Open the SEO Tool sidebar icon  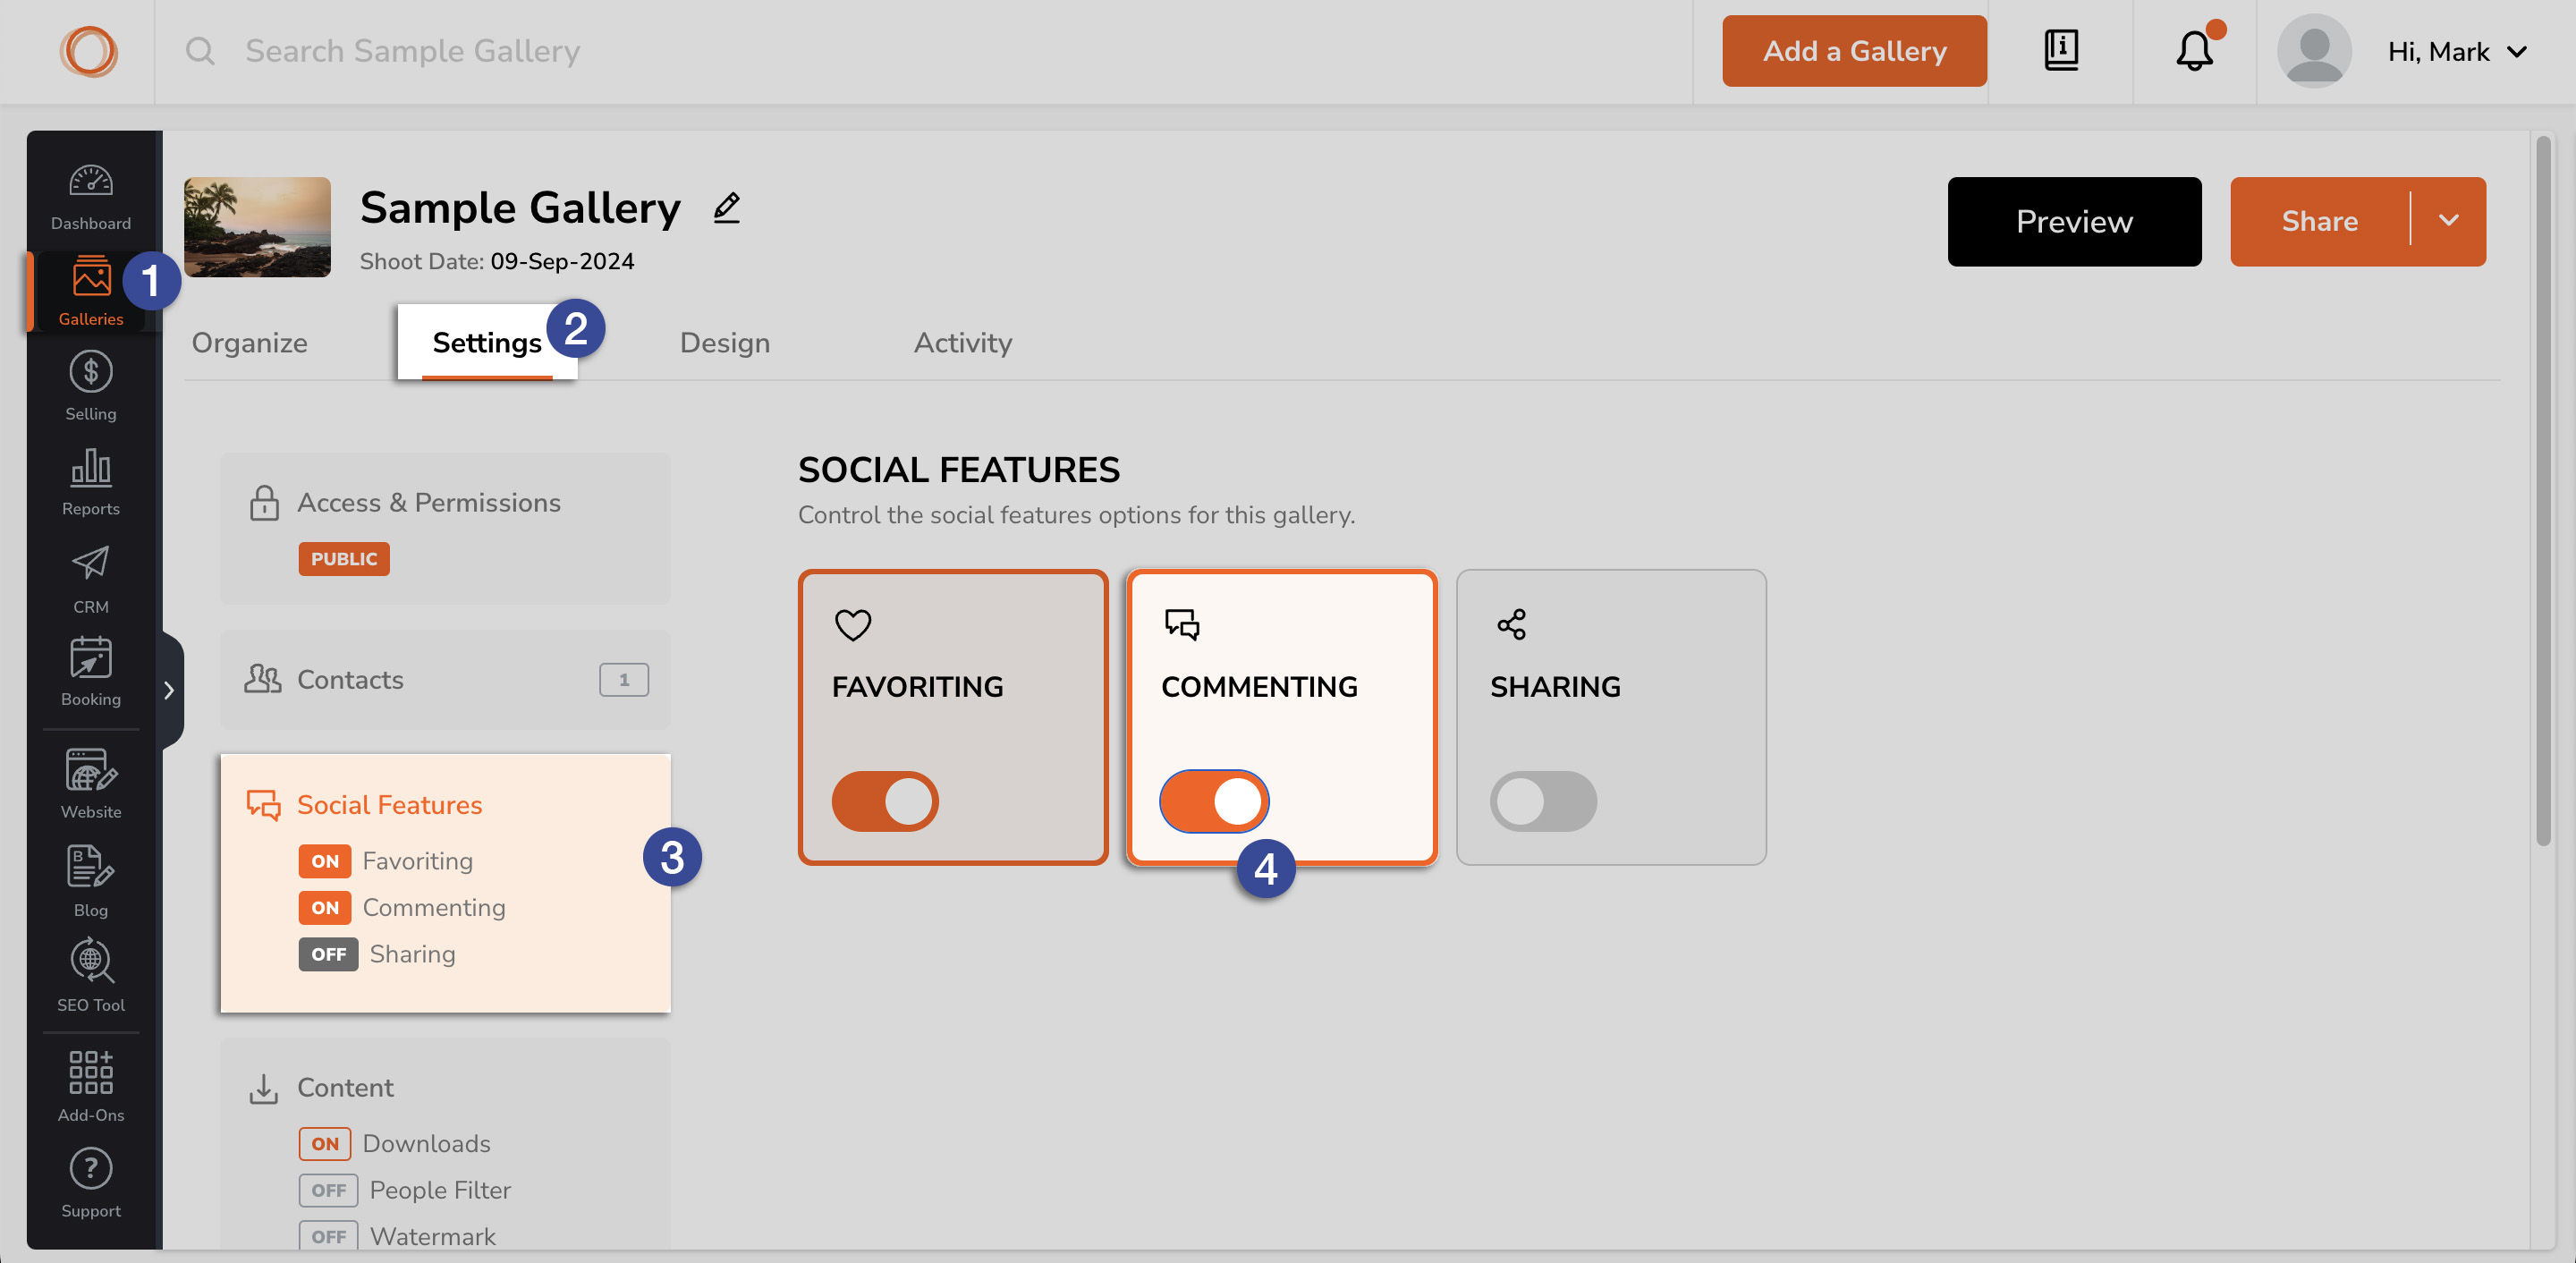click(x=91, y=974)
